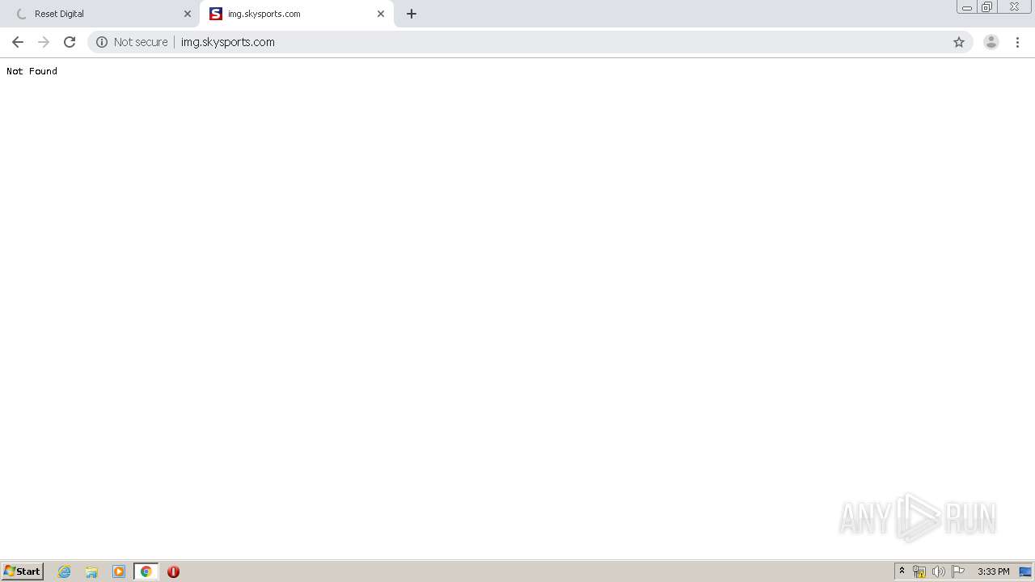Open Windows Media Player from taskbar
This screenshot has width=1035, height=582.
(119, 571)
